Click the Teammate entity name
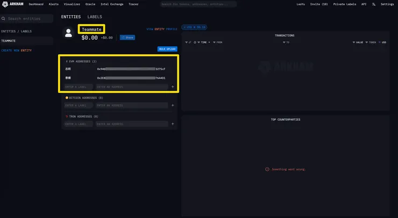The height and width of the screenshot is (218, 398). pos(91,30)
